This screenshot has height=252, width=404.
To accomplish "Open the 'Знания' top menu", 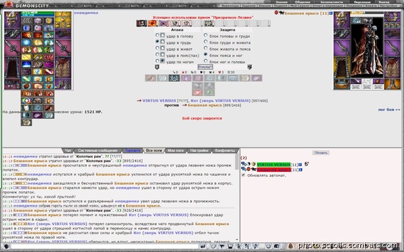I will click(281, 2).
